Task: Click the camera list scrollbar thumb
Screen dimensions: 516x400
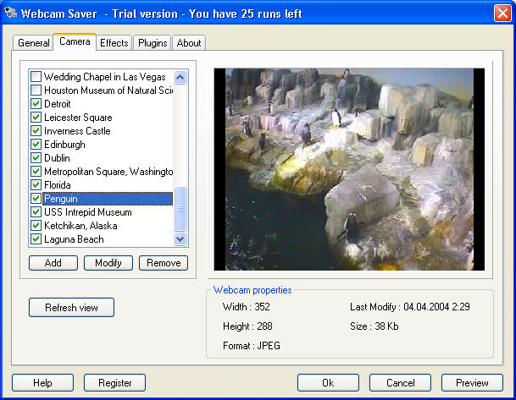Action: 180,208
